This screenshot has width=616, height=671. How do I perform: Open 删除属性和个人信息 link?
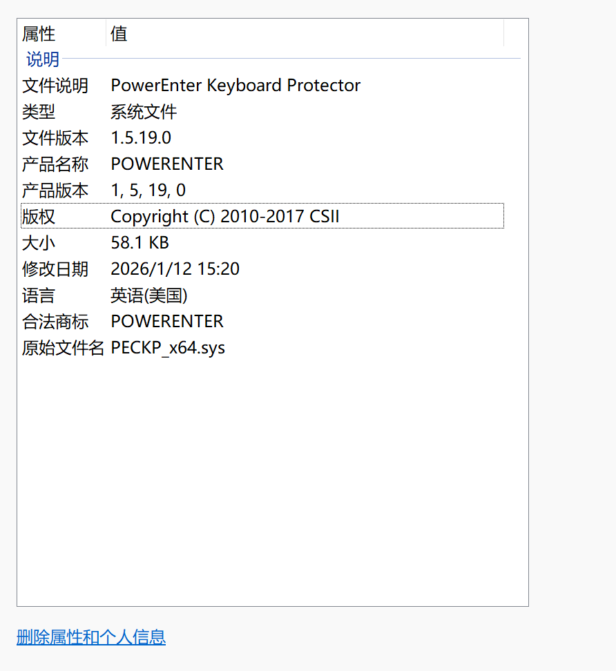(90, 637)
